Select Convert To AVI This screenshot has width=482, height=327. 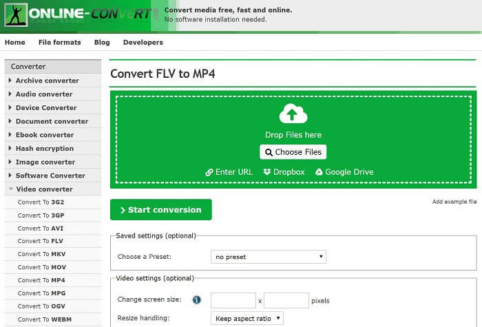click(x=41, y=229)
